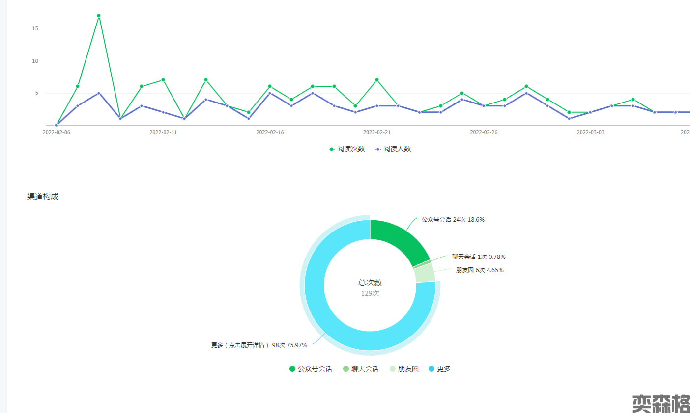This screenshot has width=690, height=413.
Task: Click the 朋友圈 6次 4.65% callout label
Action: click(x=479, y=270)
